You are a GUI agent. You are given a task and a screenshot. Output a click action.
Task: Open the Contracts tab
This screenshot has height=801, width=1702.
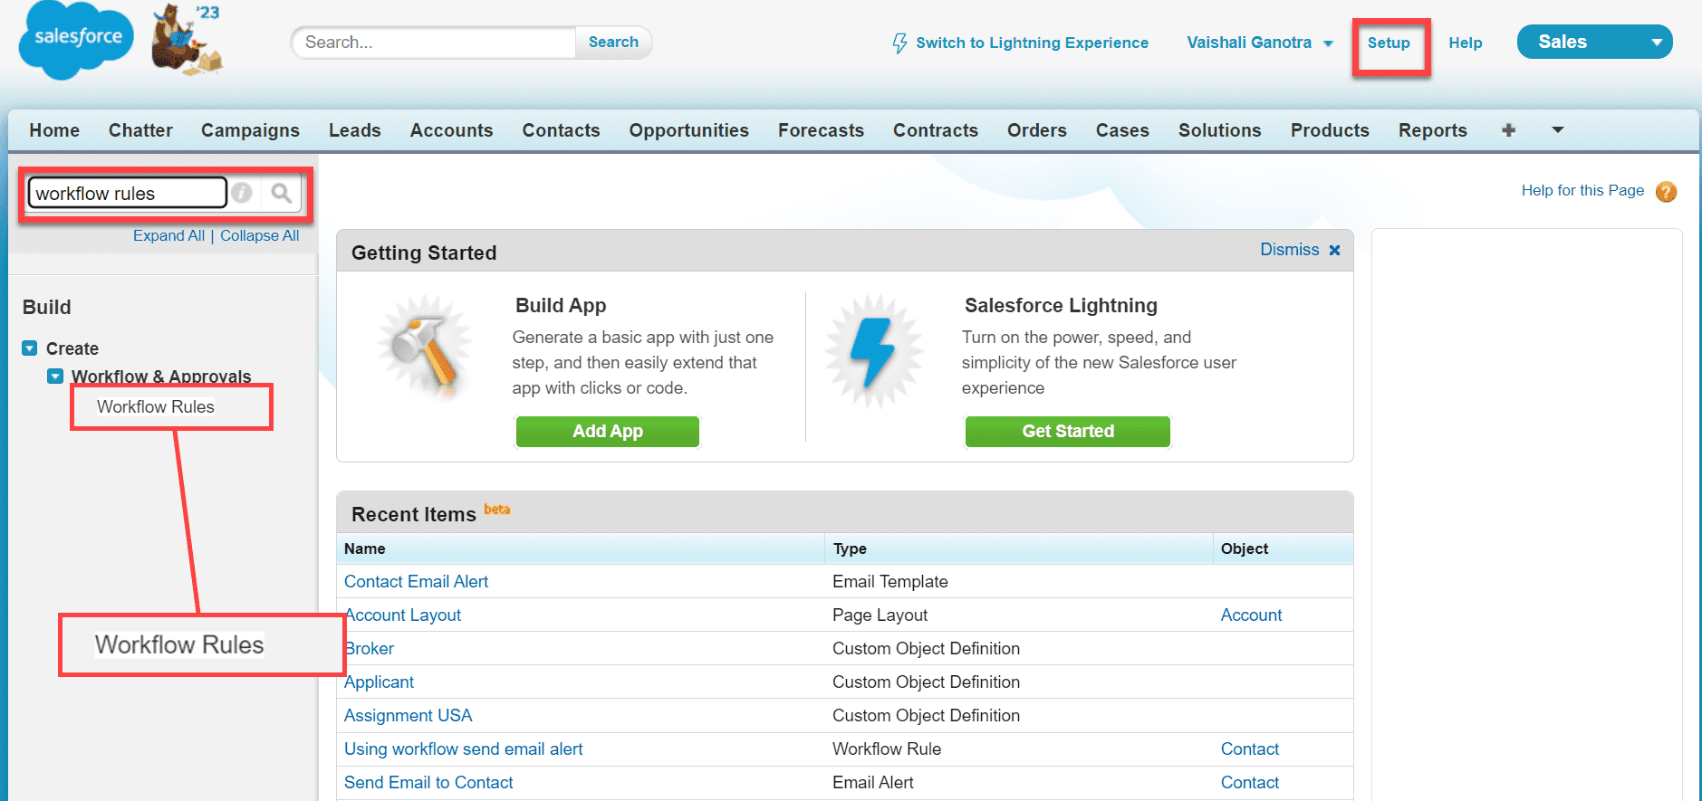coord(936,130)
